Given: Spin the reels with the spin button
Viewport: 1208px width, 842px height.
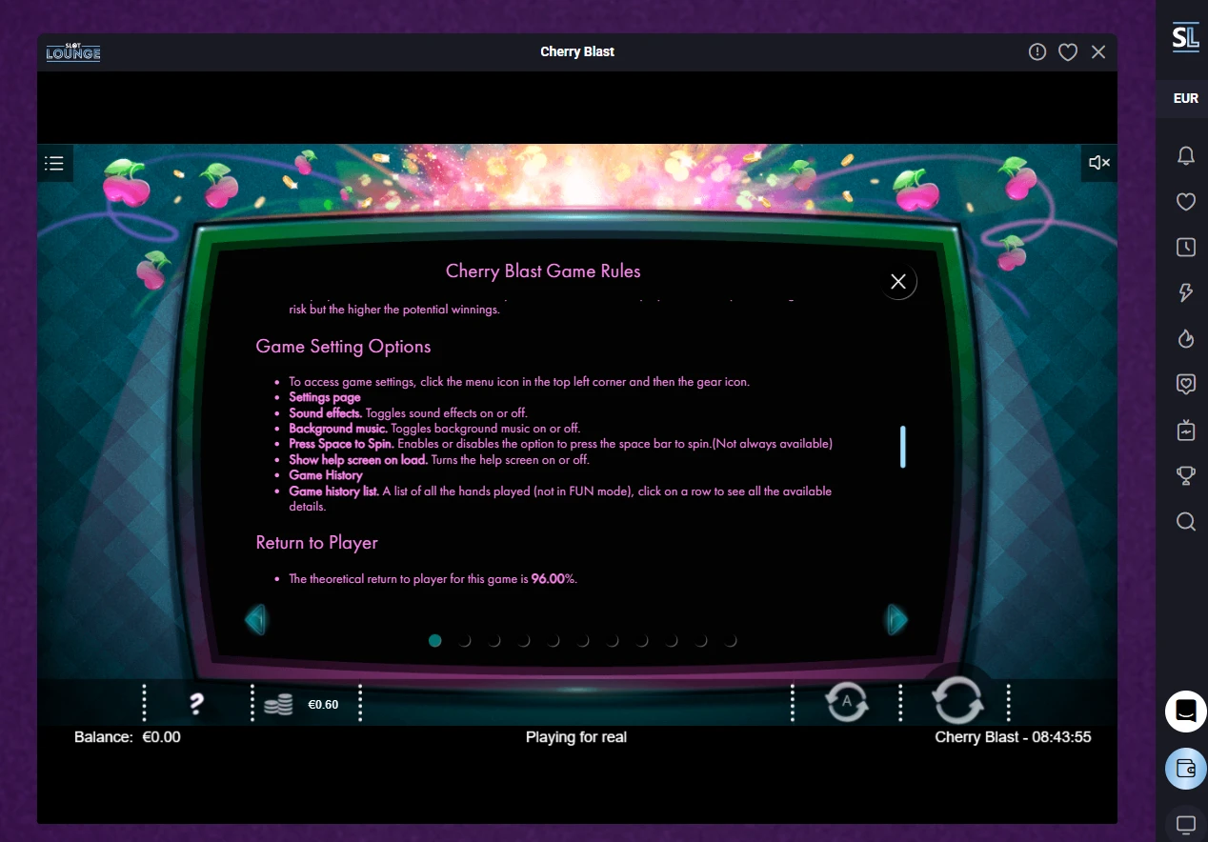Looking at the screenshot, I should pyautogui.click(x=956, y=700).
